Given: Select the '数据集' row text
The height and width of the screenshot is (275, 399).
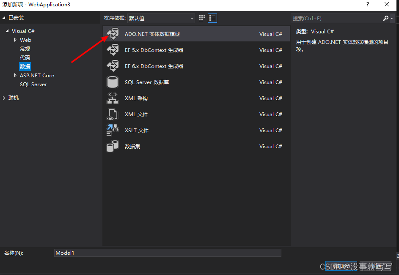Looking at the screenshot, I should click(132, 146).
